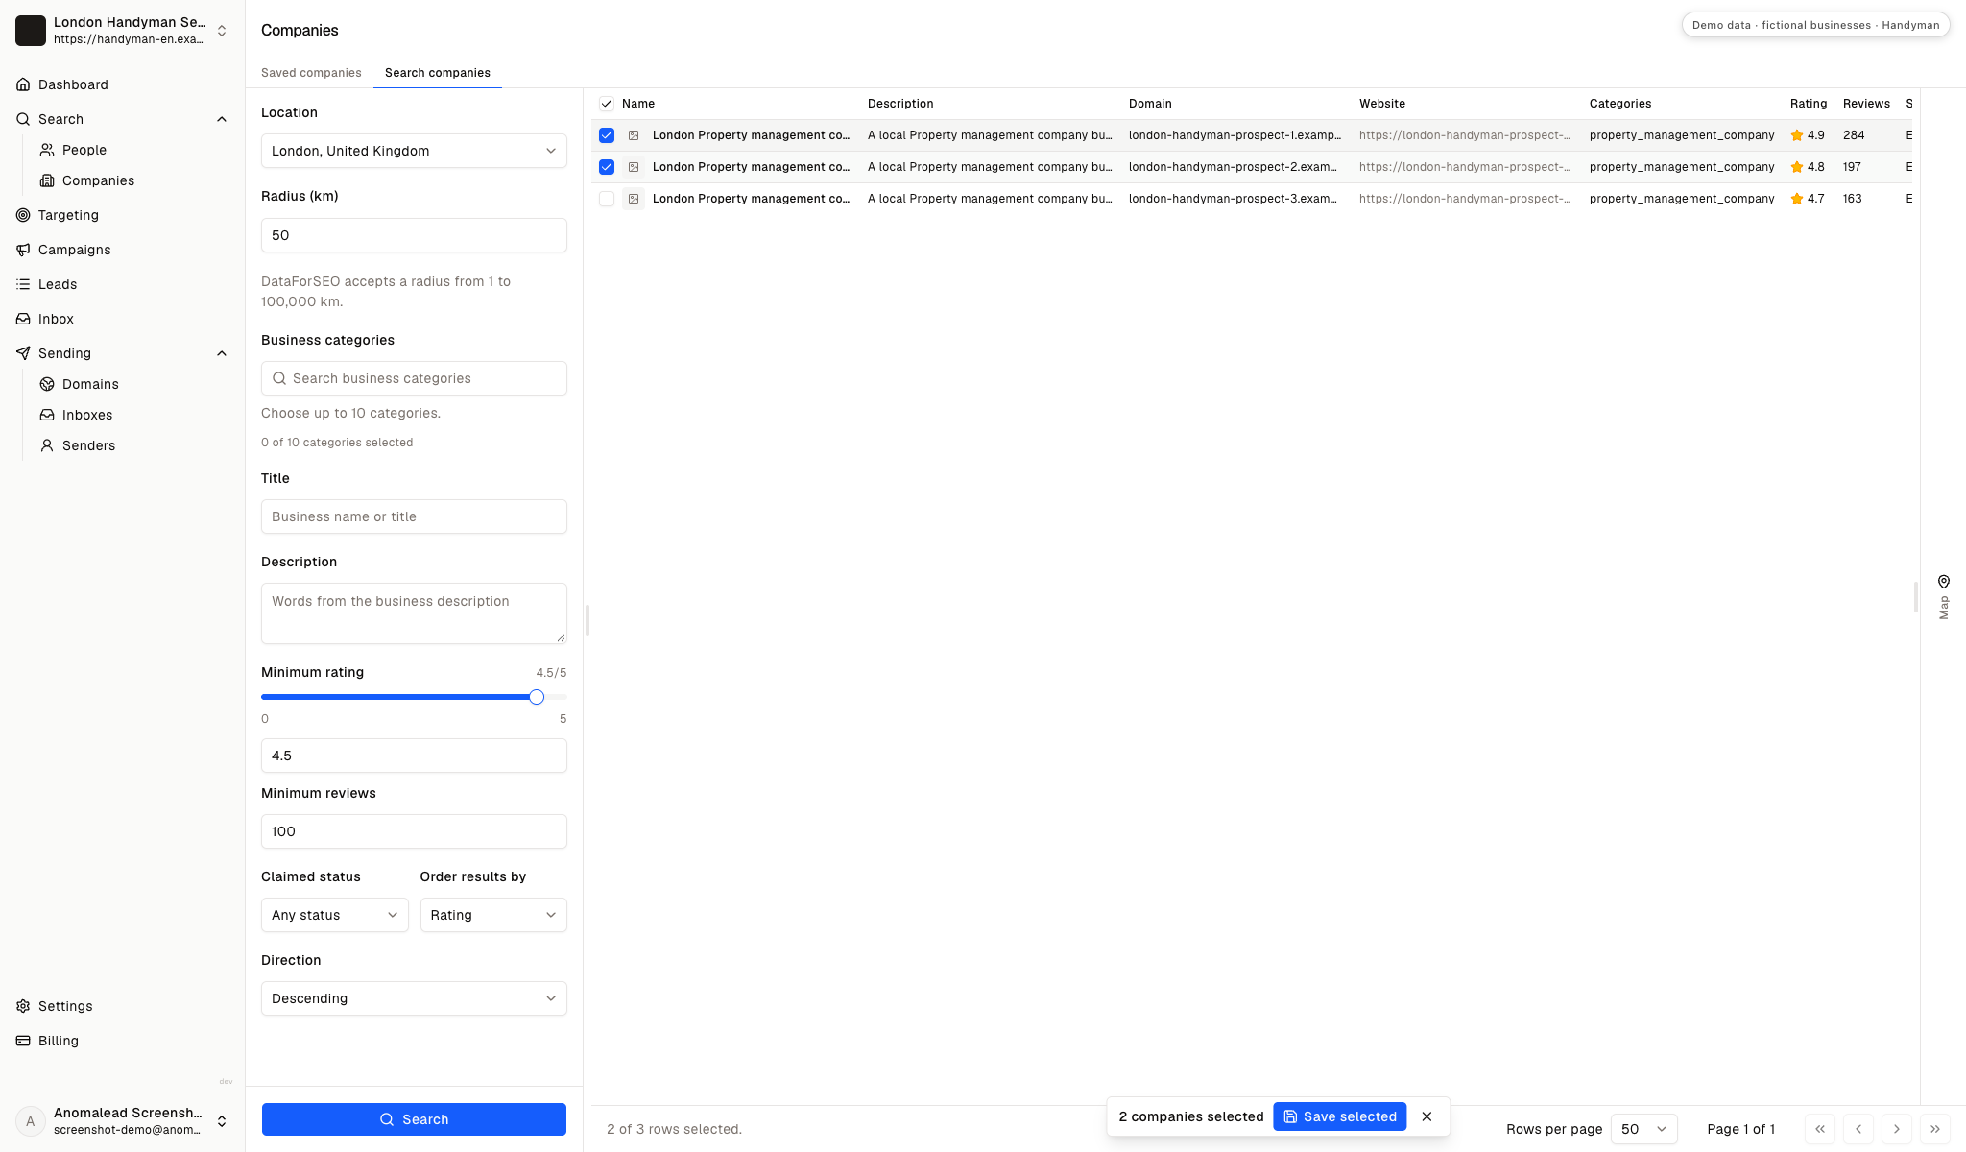Click the Domains globe icon
The image size is (1966, 1152).
point(47,384)
